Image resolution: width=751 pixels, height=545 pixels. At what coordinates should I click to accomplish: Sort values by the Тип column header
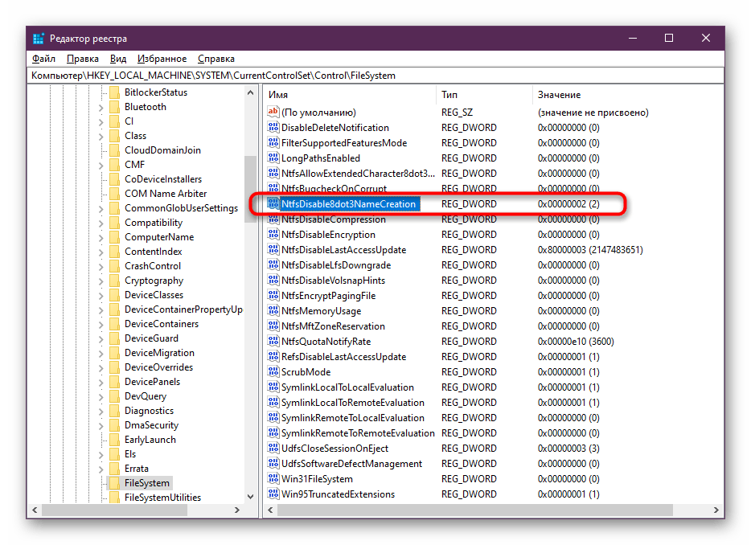[x=482, y=95]
